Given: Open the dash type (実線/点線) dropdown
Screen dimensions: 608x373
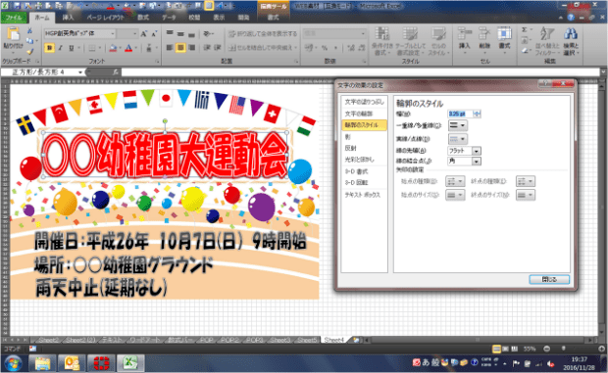Looking at the screenshot, I should tap(458, 139).
